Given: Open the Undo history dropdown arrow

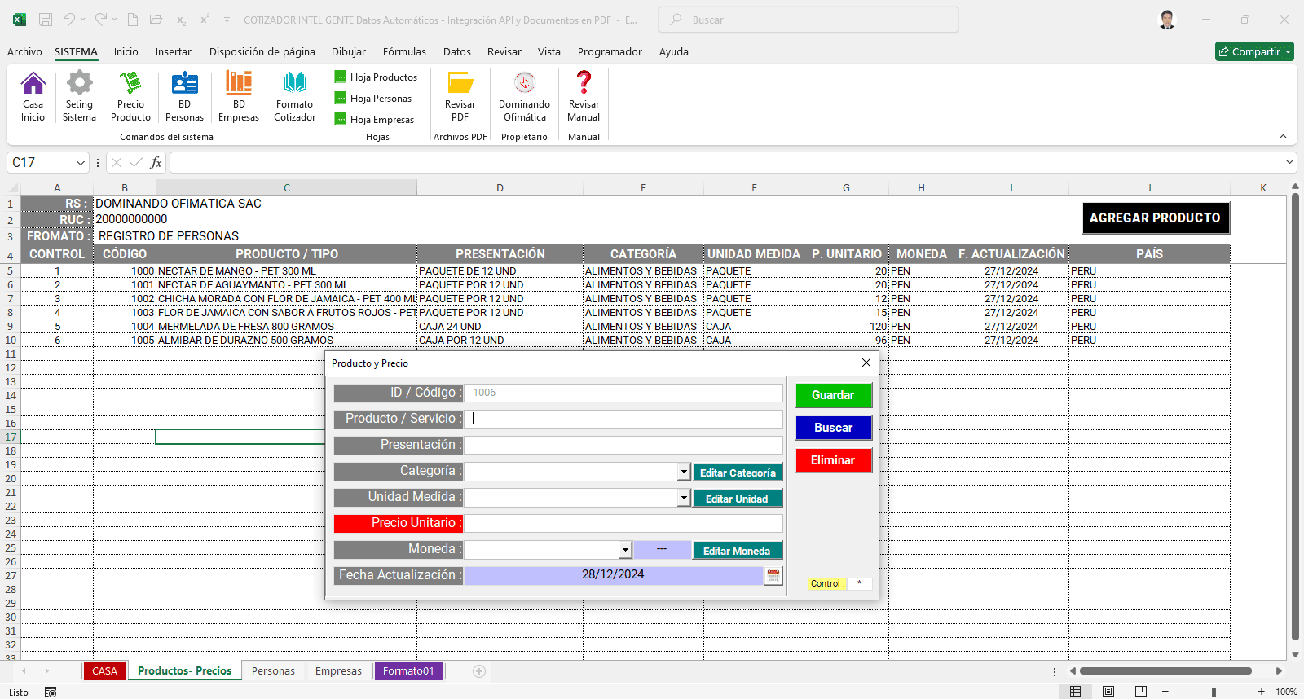Looking at the screenshot, I should pos(82,20).
